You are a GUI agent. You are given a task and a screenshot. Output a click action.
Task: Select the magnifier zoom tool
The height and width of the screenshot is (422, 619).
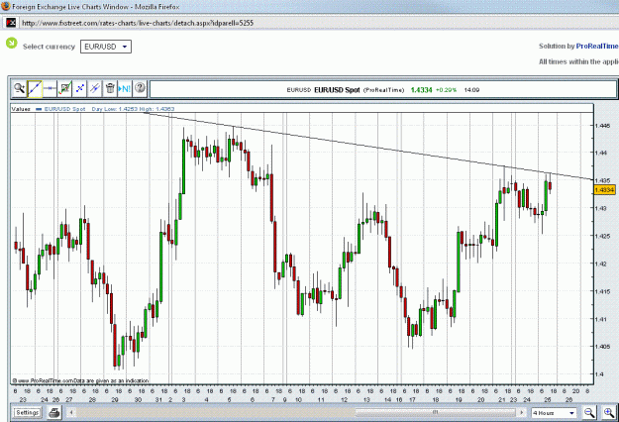19,88
